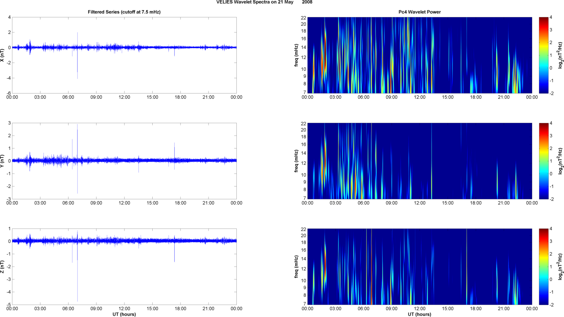564x317 pixels.
Task: Select the "X (nT)" axis label
Action: (2, 55)
